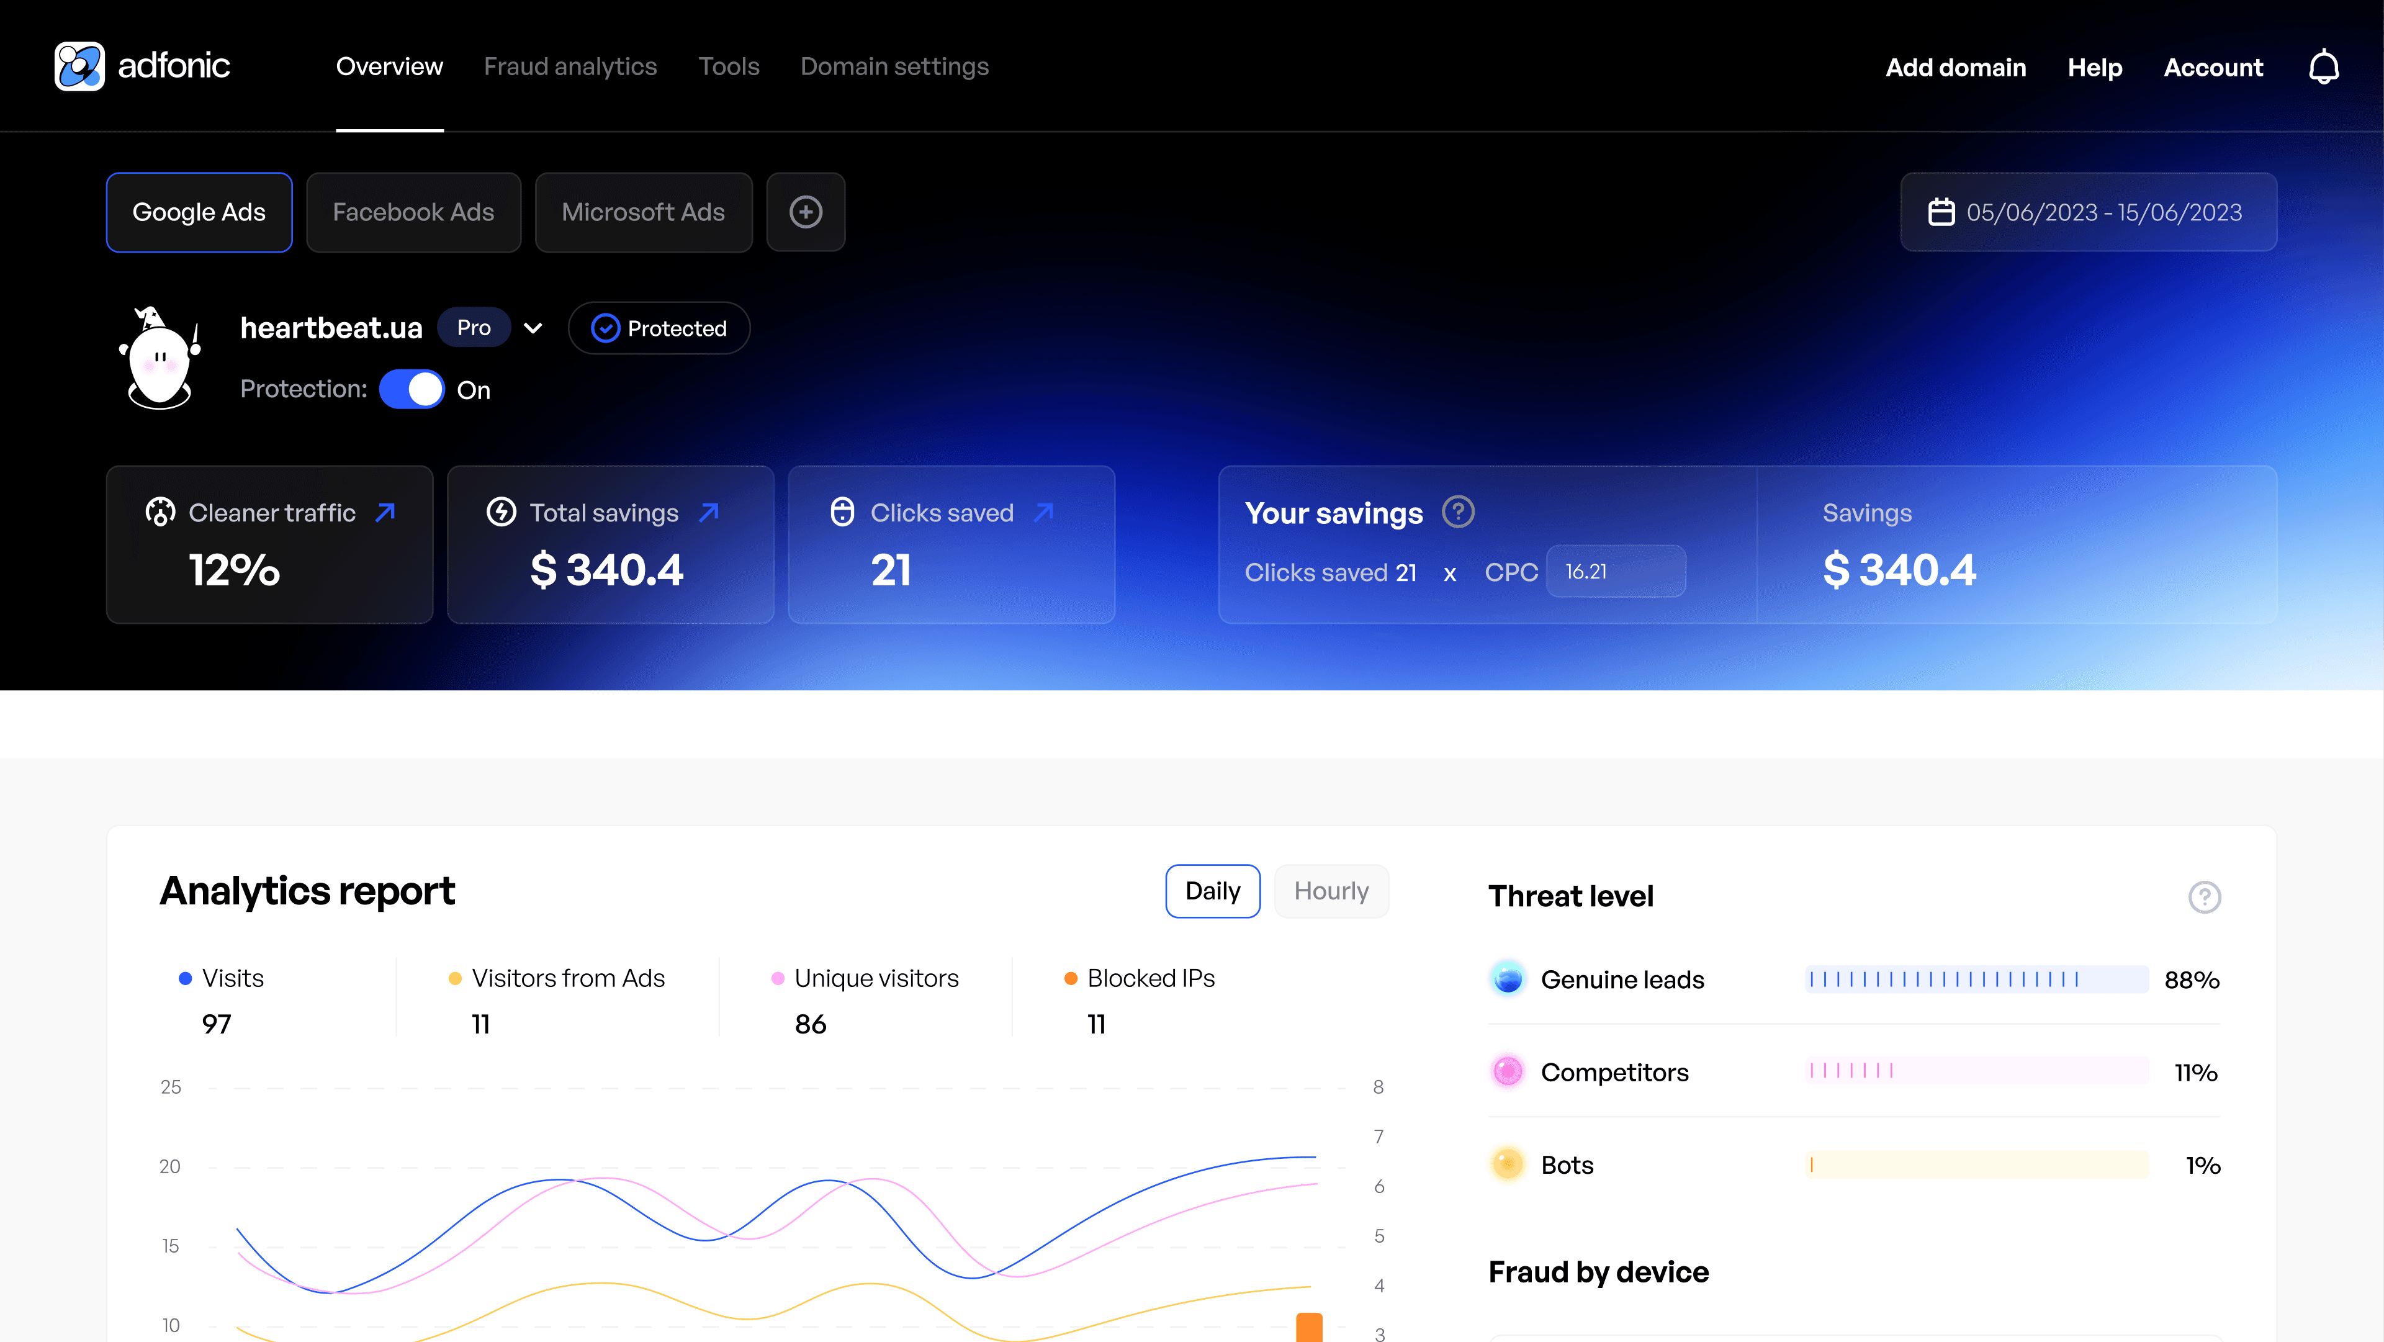The image size is (2384, 1342).
Task: Click the Cleaner traffic icon
Action: point(160,512)
